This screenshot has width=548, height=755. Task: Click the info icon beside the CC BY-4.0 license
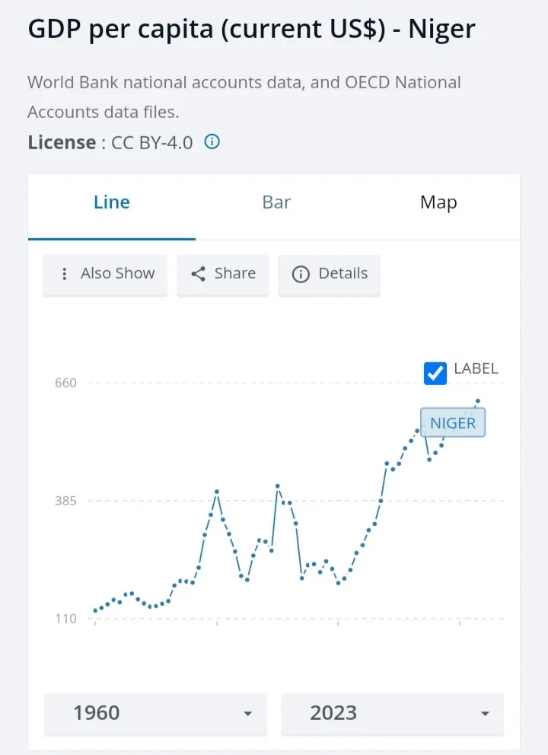(212, 142)
